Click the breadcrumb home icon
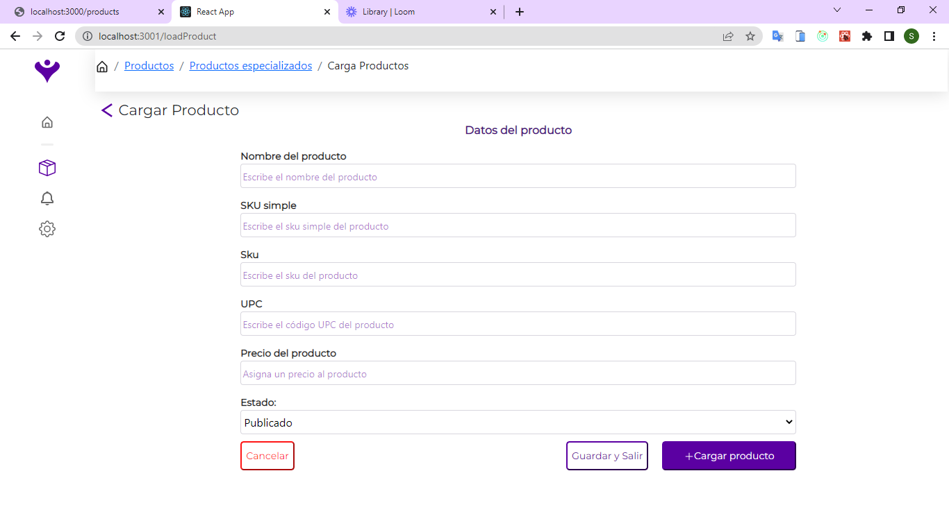This screenshot has width=949, height=505. [x=102, y=65]
